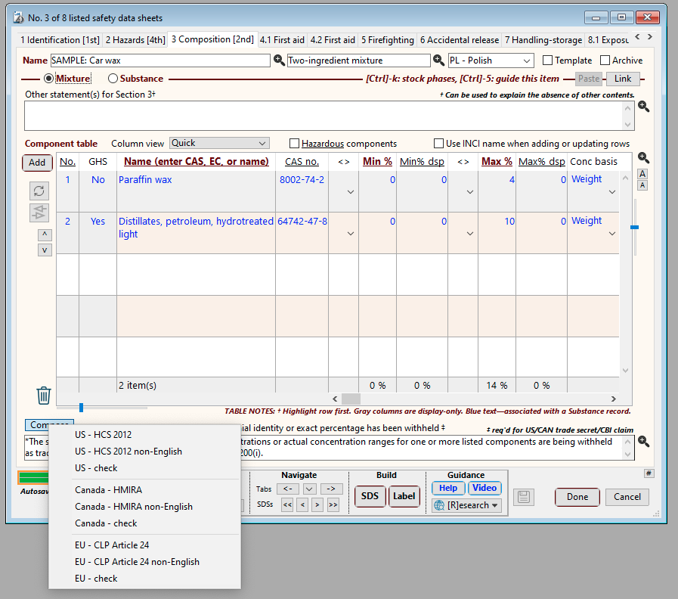
Task: Go to next SDS with > button
Action: [x=317, y=504]
